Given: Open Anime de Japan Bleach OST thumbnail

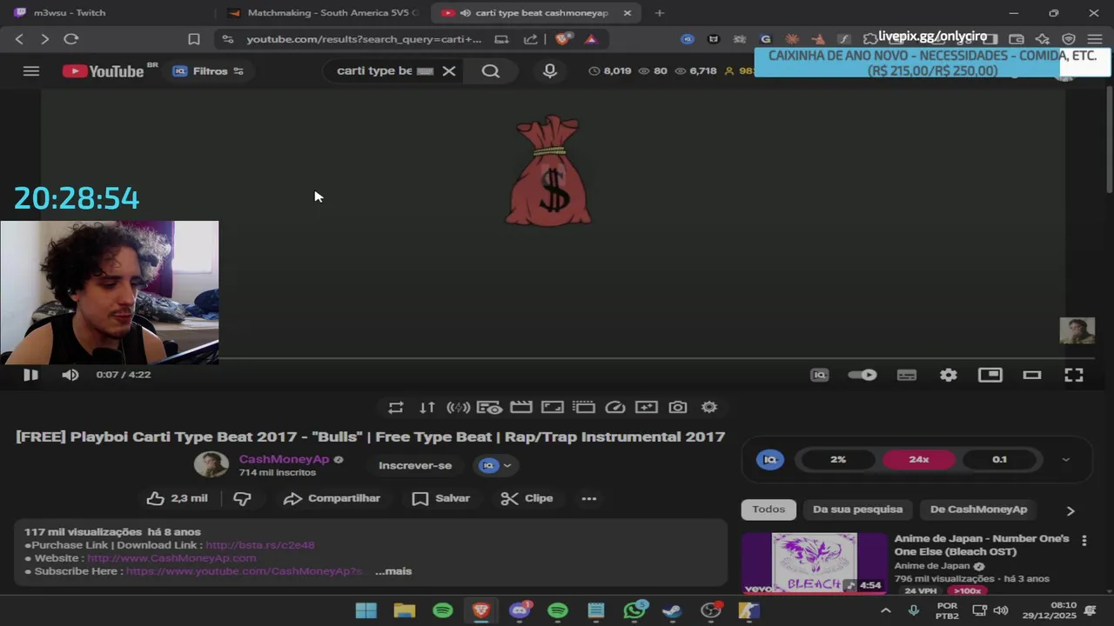Looking at the screenshot, I should pos(814,563).
